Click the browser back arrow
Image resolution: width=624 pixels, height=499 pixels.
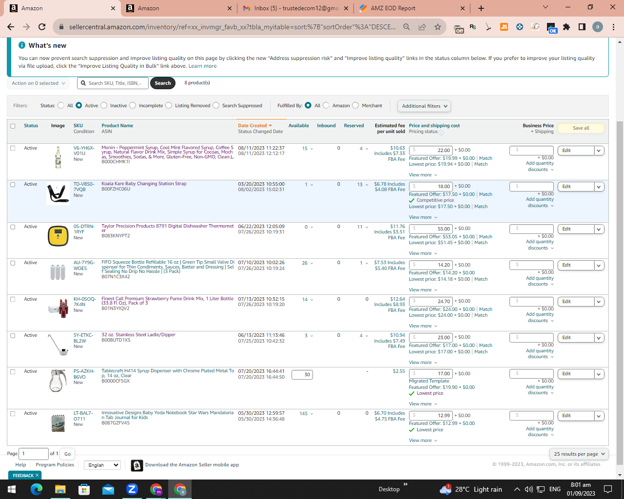tap(11, 27)
